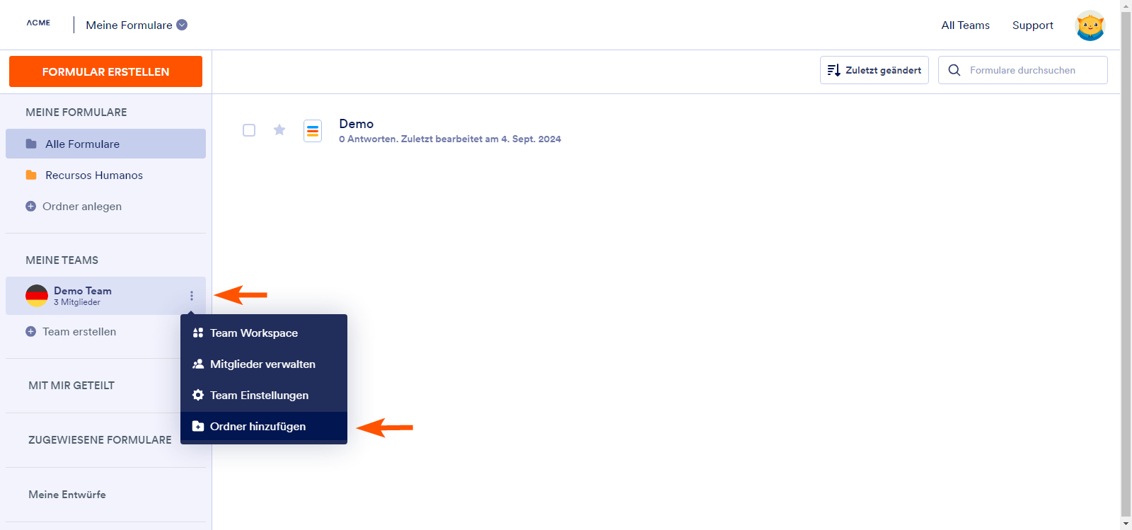
Task: Click the plus icon beside Team erstellen
Action: (30, 332)
